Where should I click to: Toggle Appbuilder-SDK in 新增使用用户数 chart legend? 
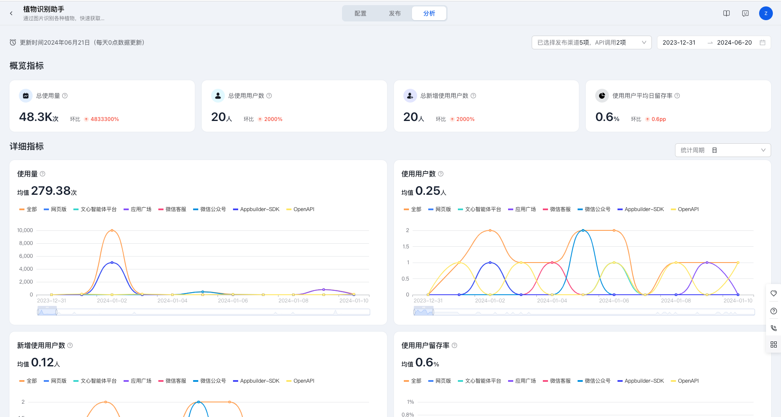click(256, 381)
